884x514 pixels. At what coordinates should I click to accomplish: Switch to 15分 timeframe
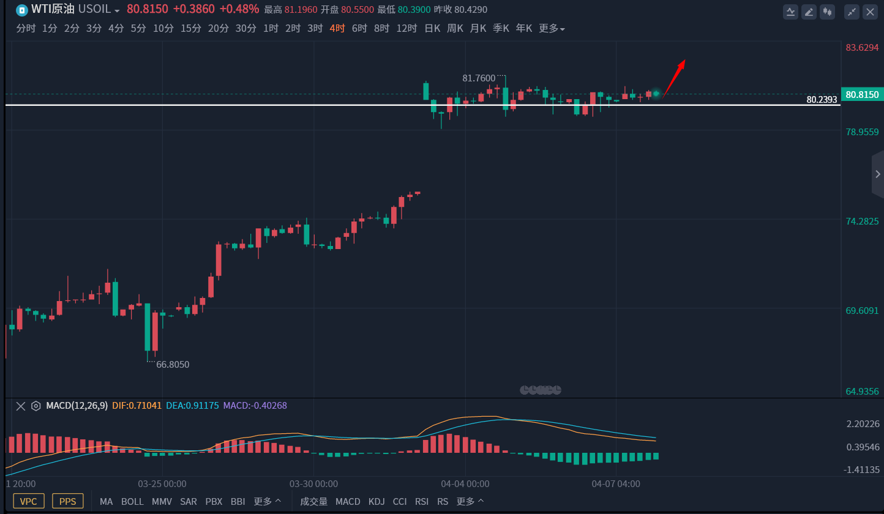(191, 28)
